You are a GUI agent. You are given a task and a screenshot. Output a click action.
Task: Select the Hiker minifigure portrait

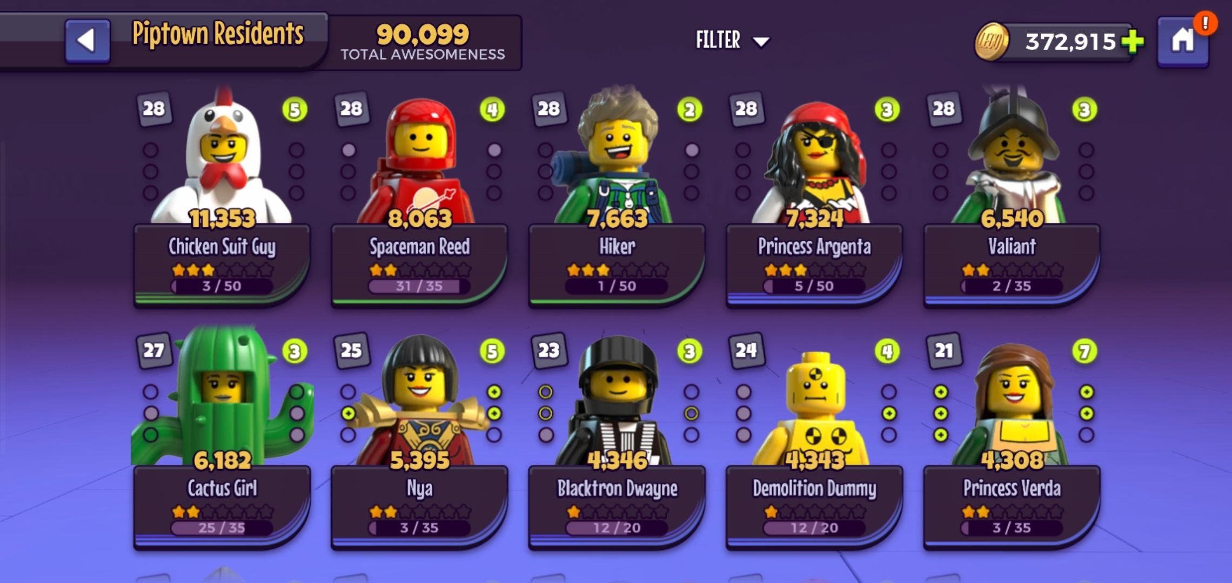point(617,157)
